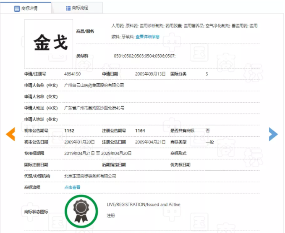285x233 pixels.
Task: Select preliminary announcement issue 1152
Action: click(69, 131)
